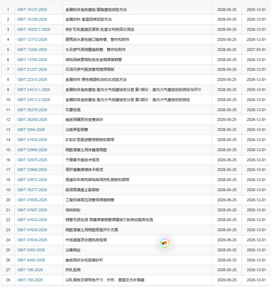The height and width of the screenshot is (287, 271).
Task: Click row number 28 cell
Action: coord(8,280)
